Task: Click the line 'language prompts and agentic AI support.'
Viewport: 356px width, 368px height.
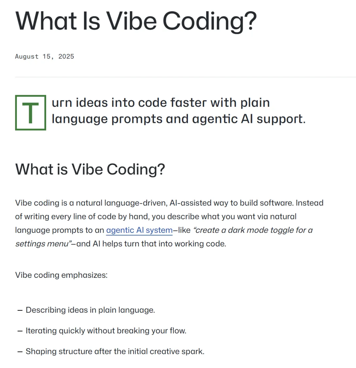Action: pos(179,119)
